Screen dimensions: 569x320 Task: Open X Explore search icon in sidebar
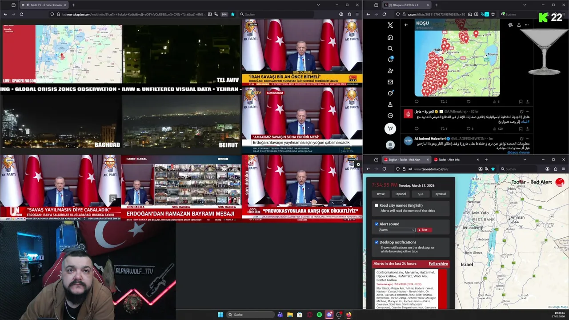click(390, 48)
